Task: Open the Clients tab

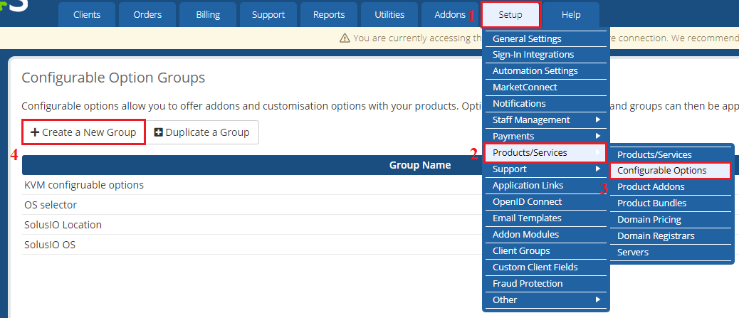Action: 87,14
